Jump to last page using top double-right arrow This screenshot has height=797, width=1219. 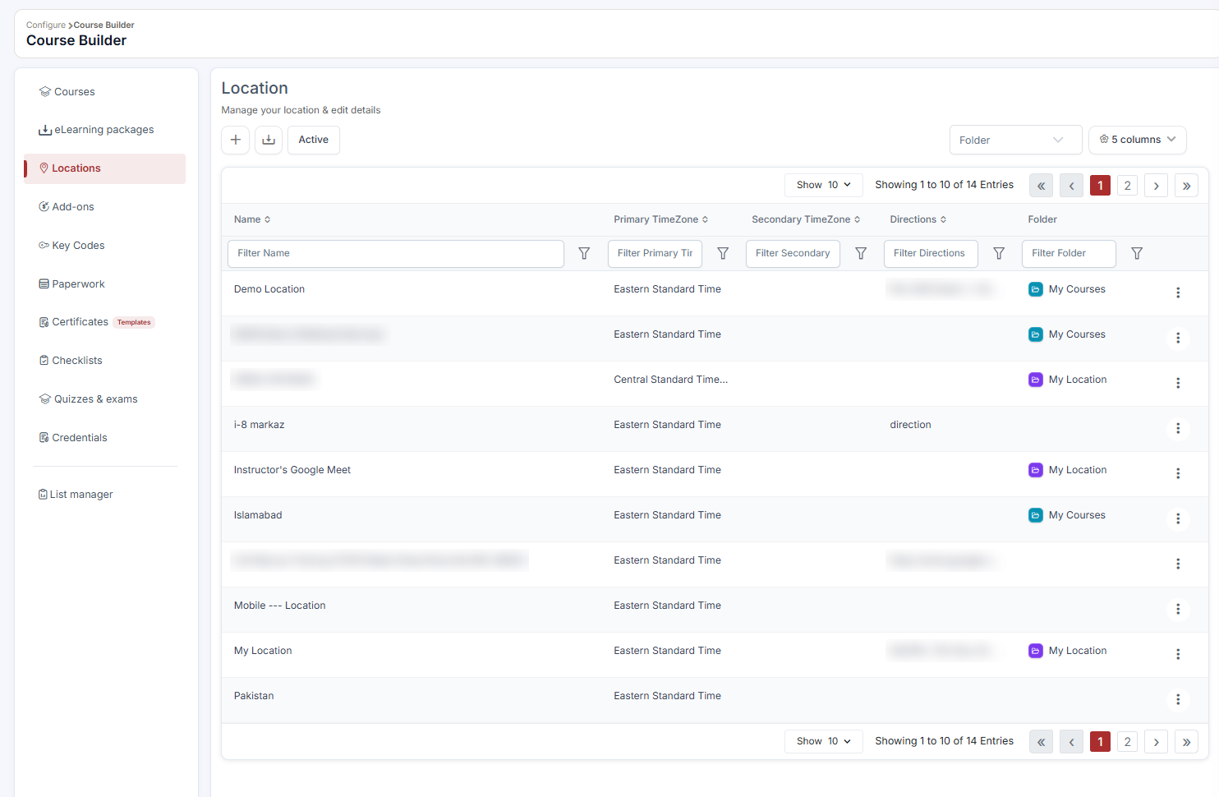(1186, 186)
